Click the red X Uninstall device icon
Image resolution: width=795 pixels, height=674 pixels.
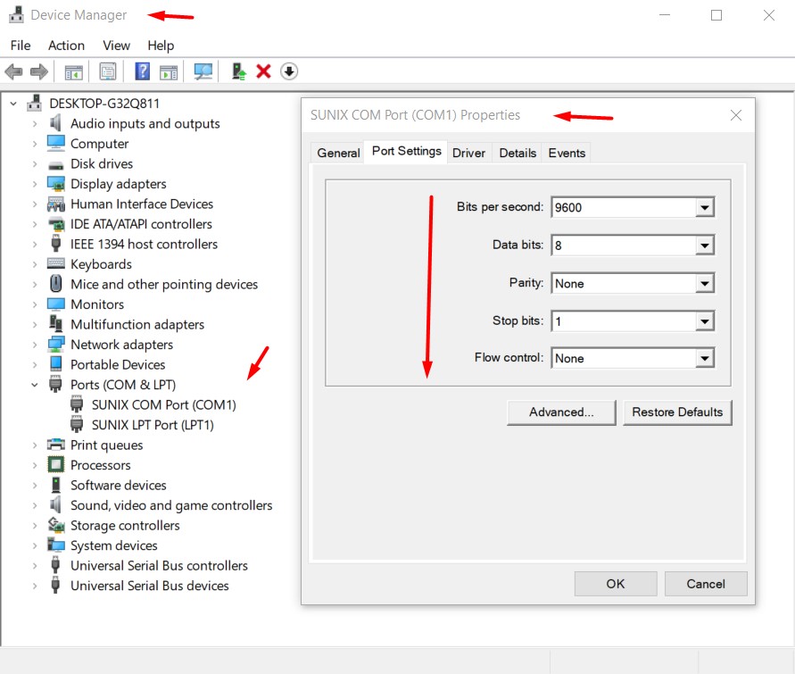point(263,71)
